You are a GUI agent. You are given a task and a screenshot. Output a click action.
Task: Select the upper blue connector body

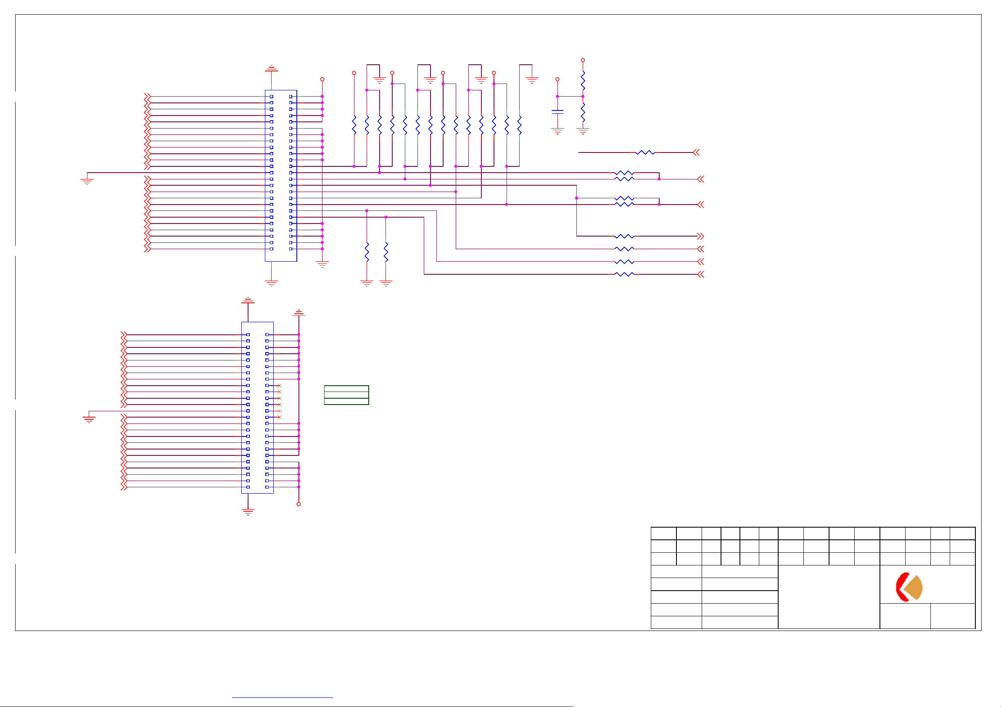coord(281,176)
